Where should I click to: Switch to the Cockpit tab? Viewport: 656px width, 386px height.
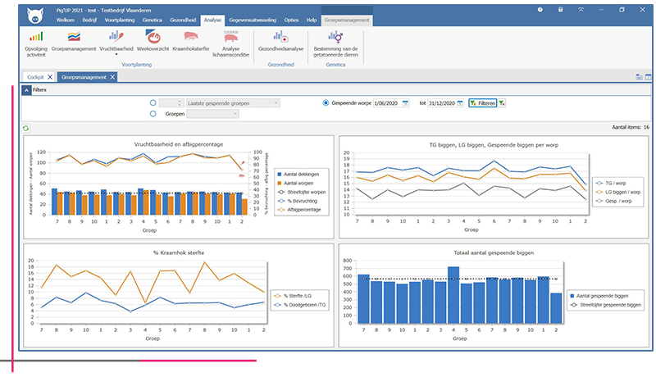click(x=36, y=76)
